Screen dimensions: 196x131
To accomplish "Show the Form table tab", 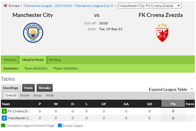I will [x=28, y=88].
